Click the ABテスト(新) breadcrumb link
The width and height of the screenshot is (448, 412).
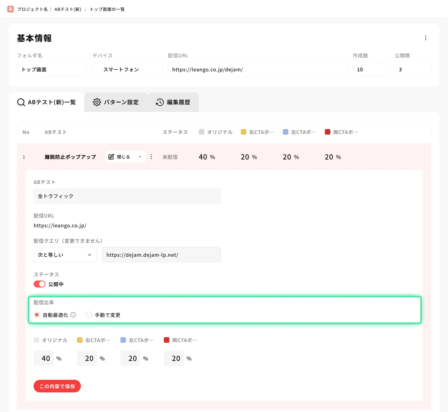[68, 9]
